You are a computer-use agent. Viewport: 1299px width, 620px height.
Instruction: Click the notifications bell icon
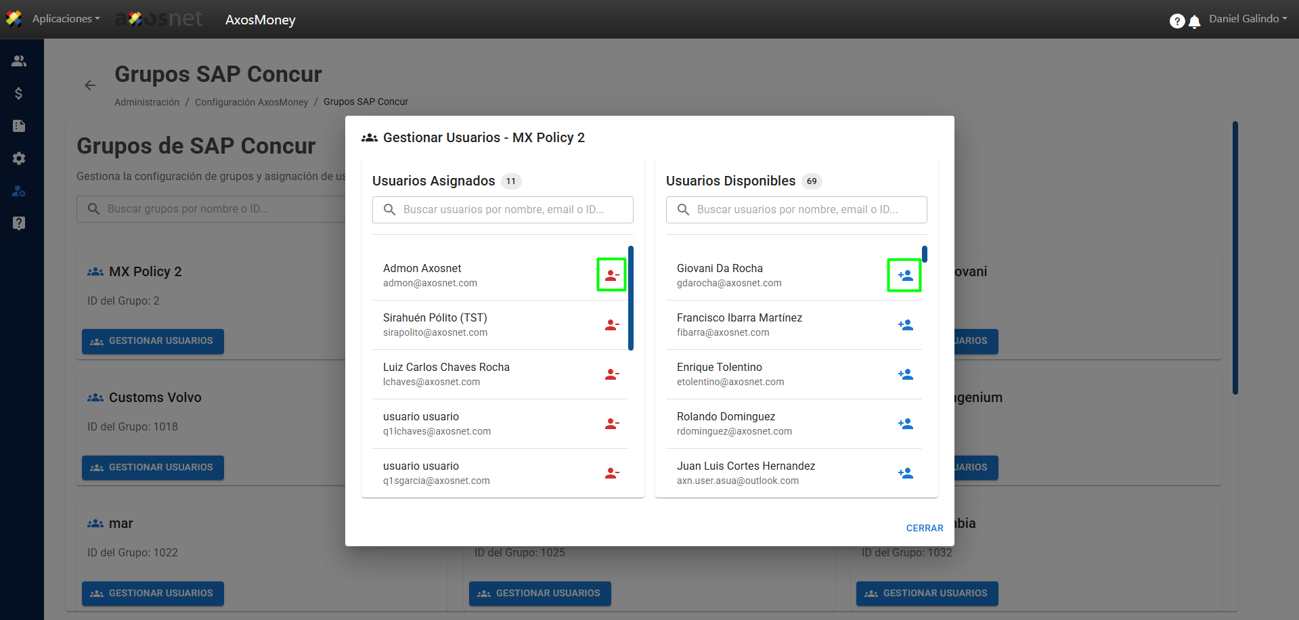[1195, 22]
